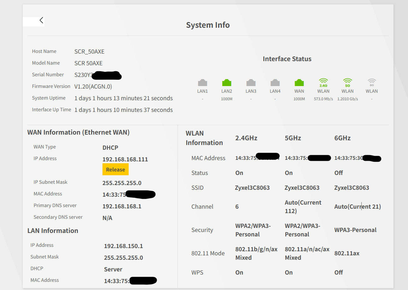Click the Interface Status heading
This screenshot has width=408, height=290.
point(287,59)
